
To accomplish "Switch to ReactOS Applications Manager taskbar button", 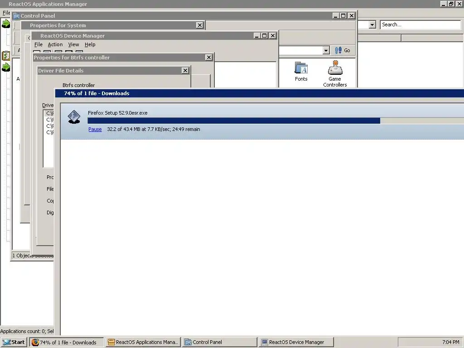I will 143,342.
